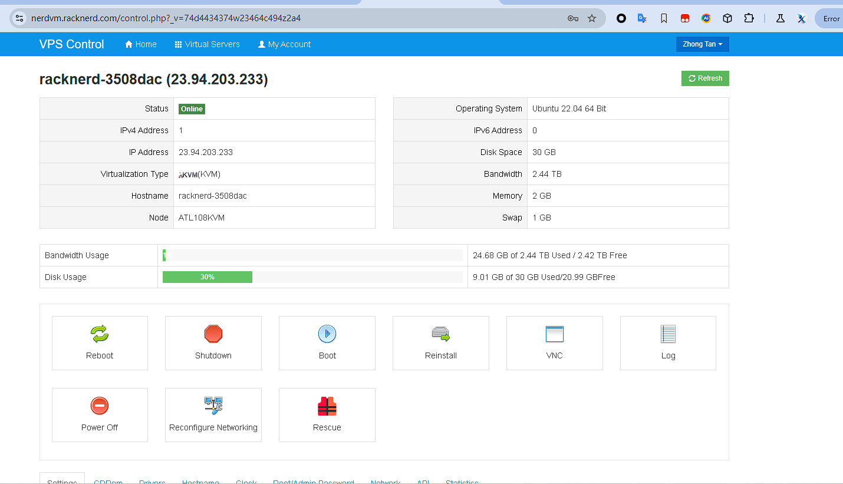Click the page heading racknerd-3508dac (23.94.203.233)
The height and width of the screenshot is (484, 843).
[x=154, y=79]
